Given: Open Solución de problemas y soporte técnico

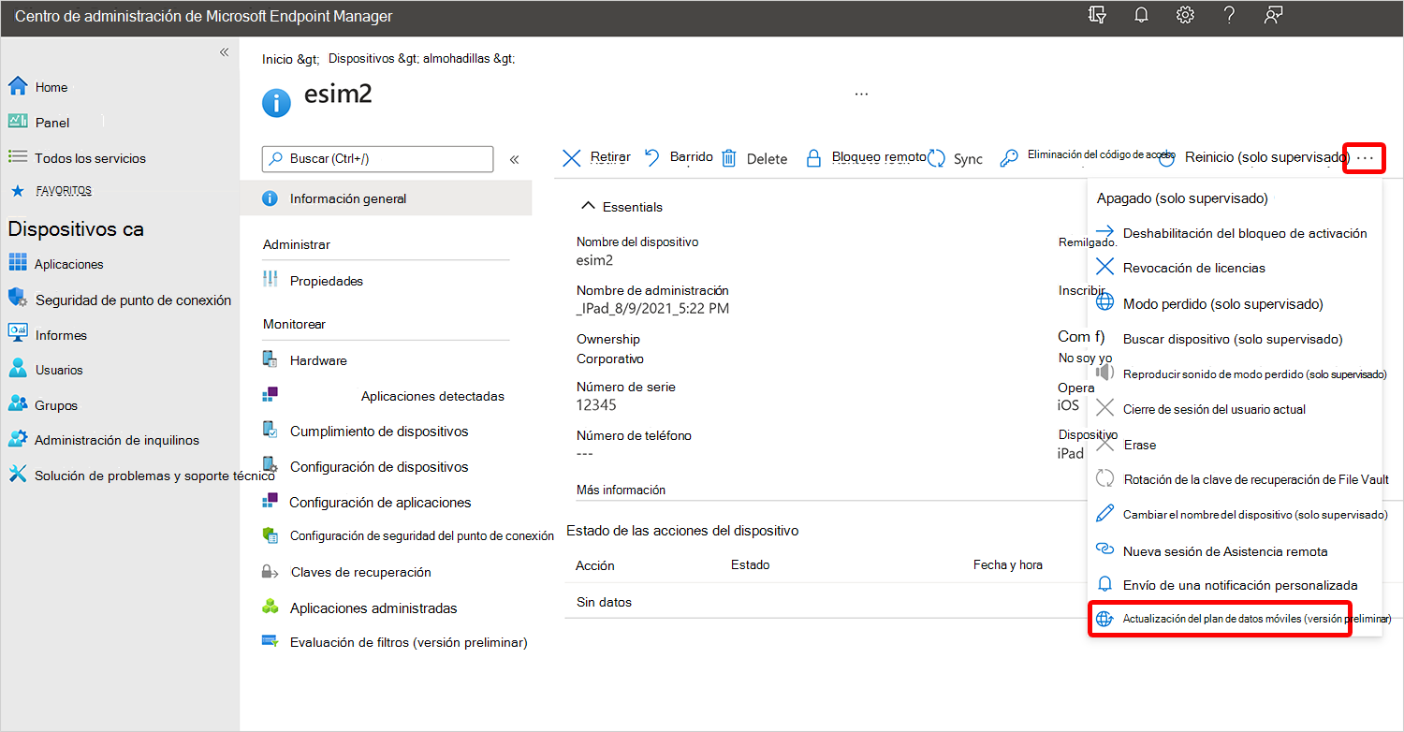Looking at the screenshot, I should [x=154, y=476].
